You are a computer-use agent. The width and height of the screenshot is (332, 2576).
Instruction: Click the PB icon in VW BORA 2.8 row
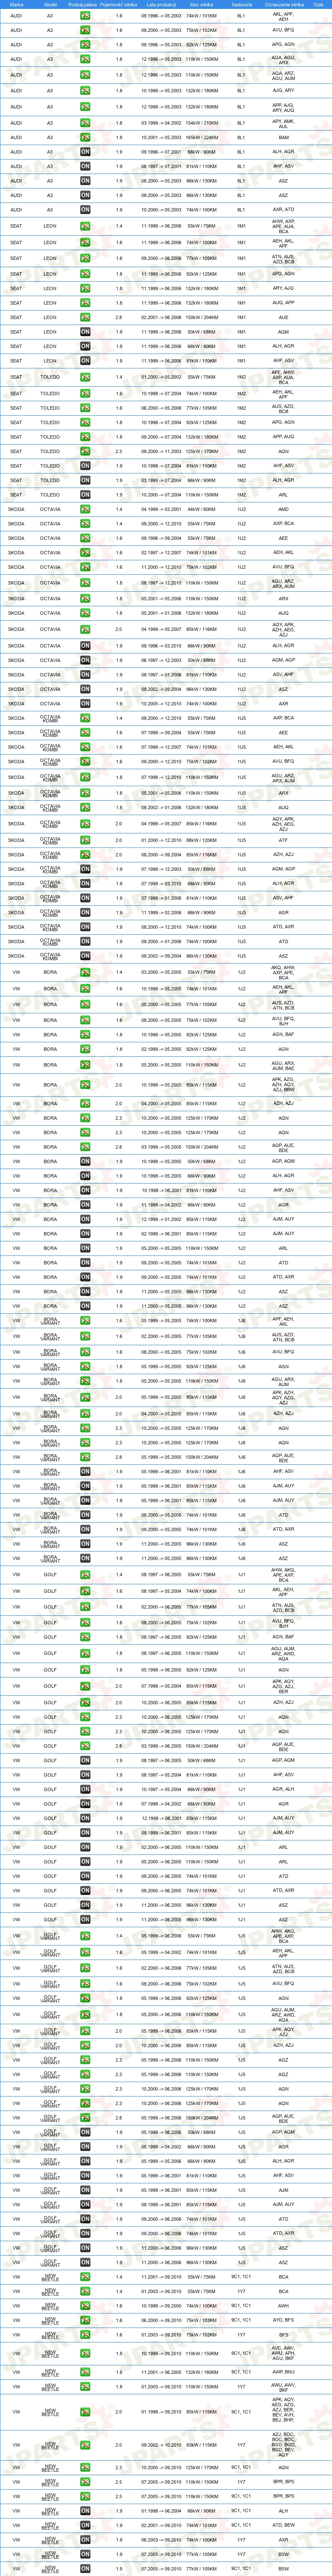tap(85, 1147)
